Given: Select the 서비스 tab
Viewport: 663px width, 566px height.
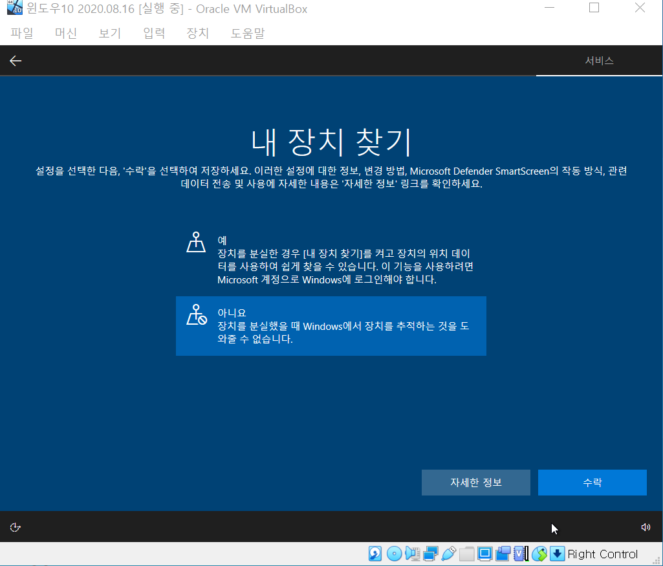Looking at the screenshot, I should (599, 61).
